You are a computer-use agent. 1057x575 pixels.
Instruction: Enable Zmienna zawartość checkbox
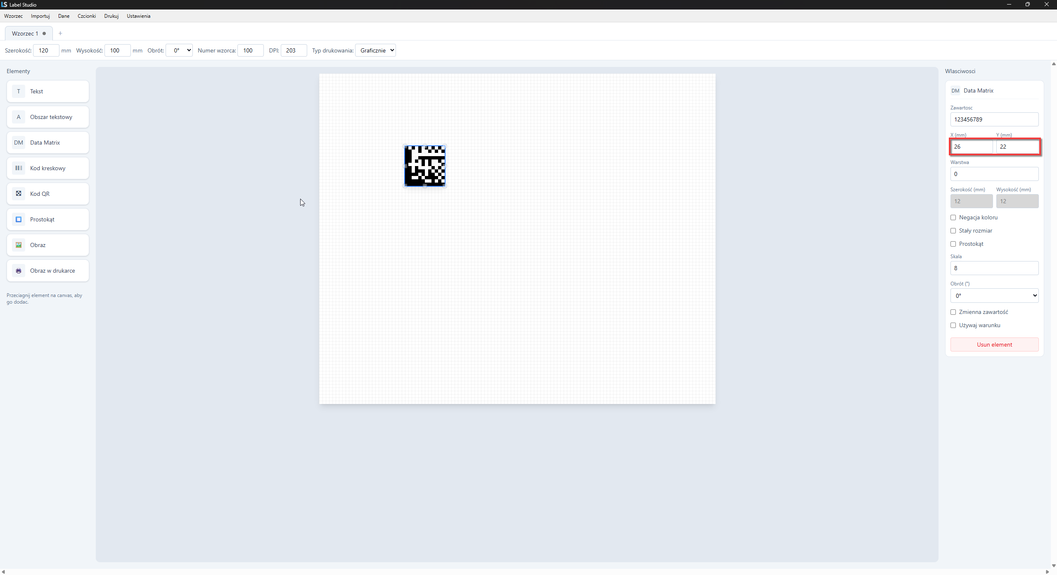click(x=953, y=312)
